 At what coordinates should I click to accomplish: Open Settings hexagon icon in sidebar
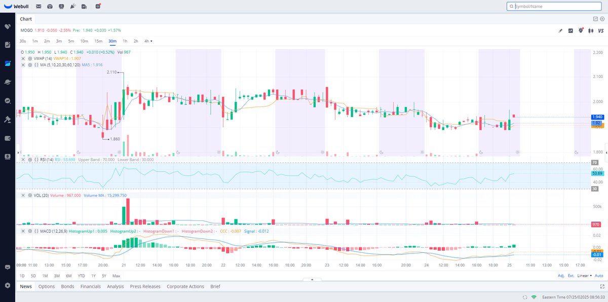[8, 285]
